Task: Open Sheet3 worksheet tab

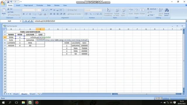Action: click(32, 94)
